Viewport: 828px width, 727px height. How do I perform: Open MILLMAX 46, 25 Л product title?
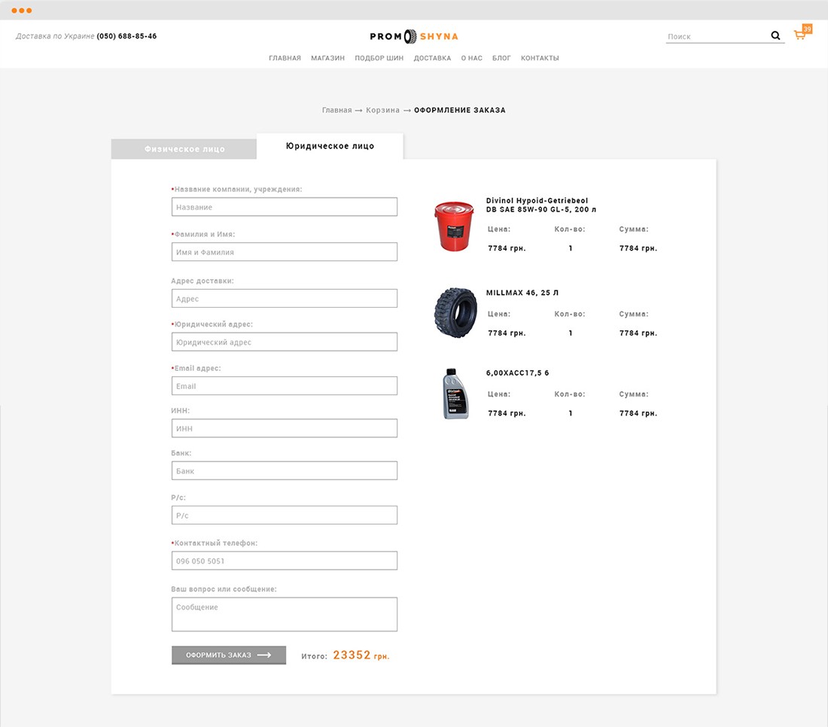click(x=522, y=293)
